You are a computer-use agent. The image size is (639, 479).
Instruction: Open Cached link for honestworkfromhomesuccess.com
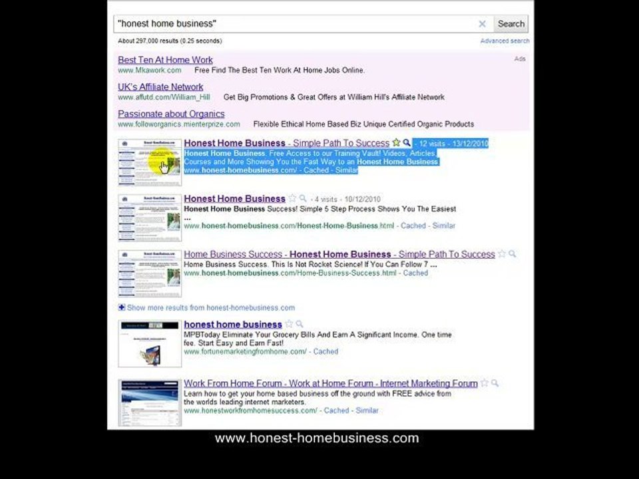pos(336,410)
